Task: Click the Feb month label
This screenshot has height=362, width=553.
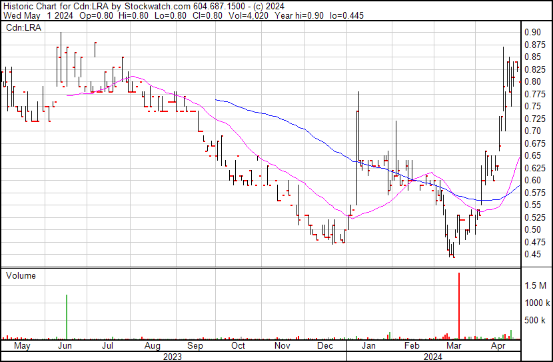Action: pyautogui.click(x=412, y=346)
